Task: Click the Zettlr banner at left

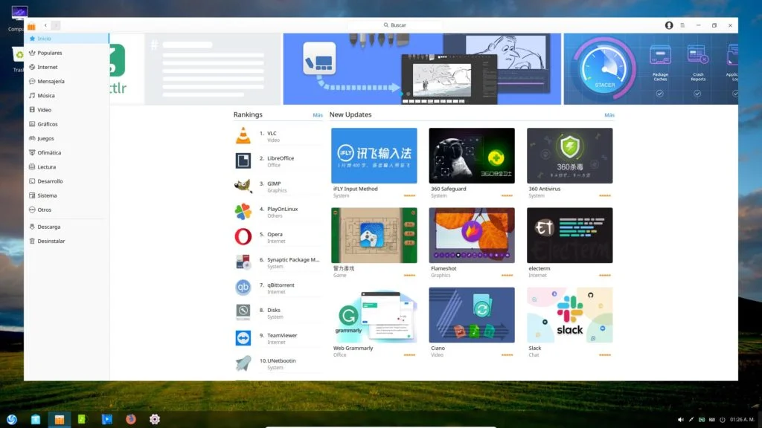Action: pyautogui.click(x=195, y=69)
